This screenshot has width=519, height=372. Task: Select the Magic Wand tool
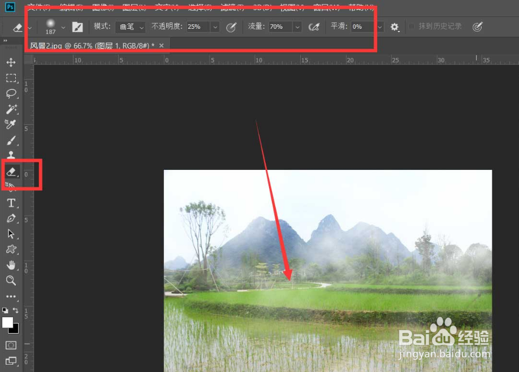pyautogui.click(x=11, y=109)
